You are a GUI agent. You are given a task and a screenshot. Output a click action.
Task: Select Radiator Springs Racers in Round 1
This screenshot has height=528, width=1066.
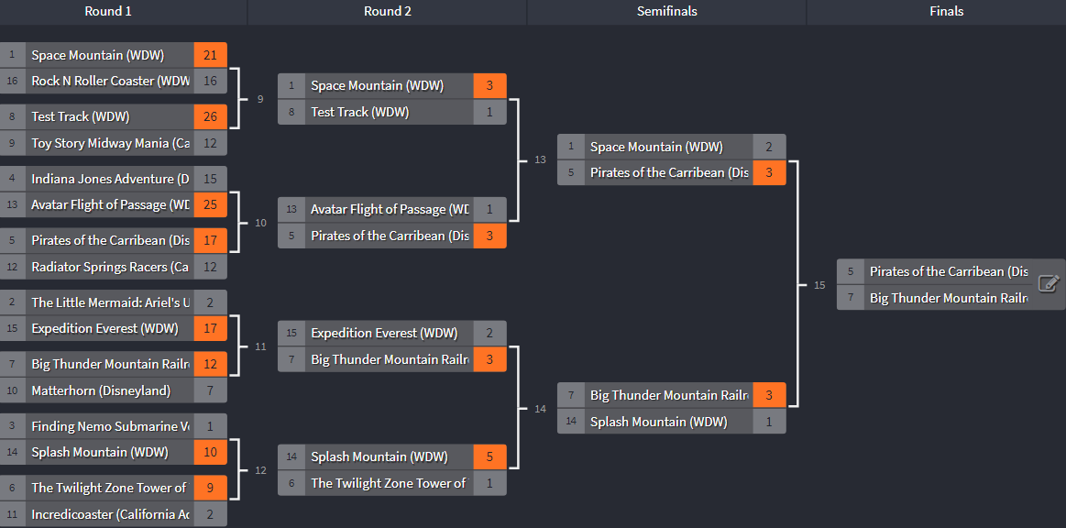click(x=110, y=267)
